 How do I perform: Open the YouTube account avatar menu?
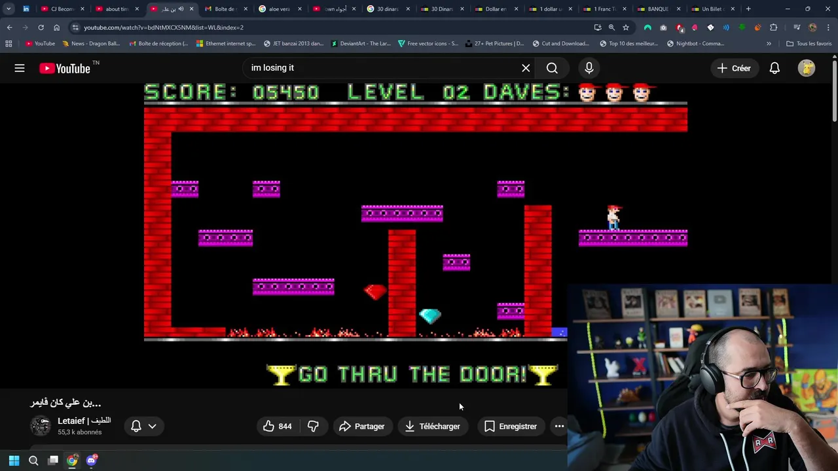tap(807, 68)
